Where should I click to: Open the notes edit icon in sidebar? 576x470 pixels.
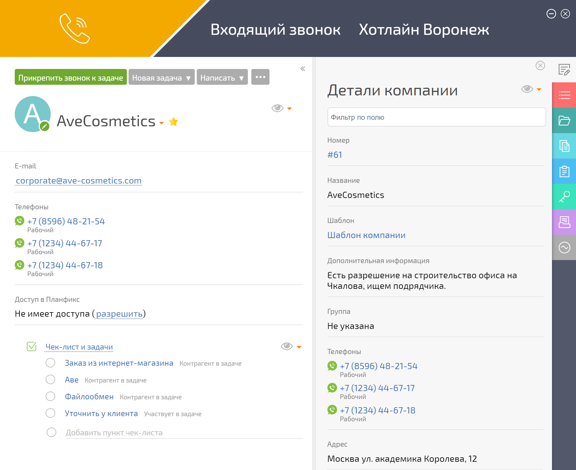[x=564, y=70]
